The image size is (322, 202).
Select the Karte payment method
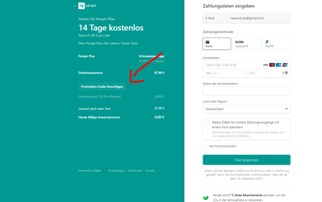[x=217, y=44]
